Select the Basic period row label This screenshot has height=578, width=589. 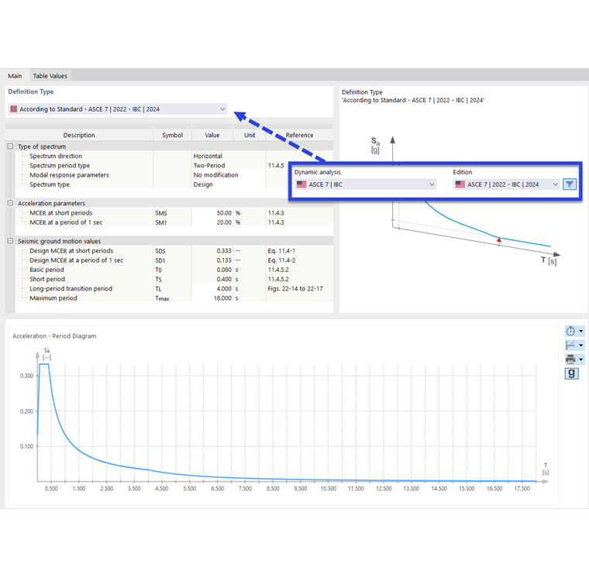(x=46, y=270)
